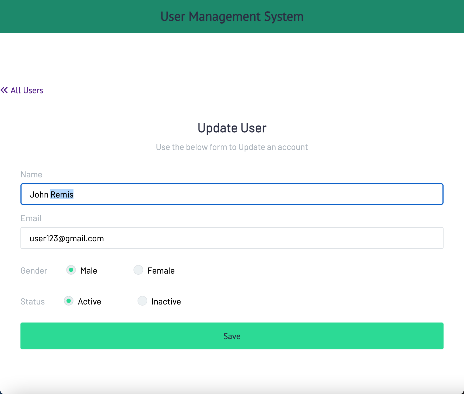Click the User Management System title bar

pyautogui.click(x=232, y=16)
